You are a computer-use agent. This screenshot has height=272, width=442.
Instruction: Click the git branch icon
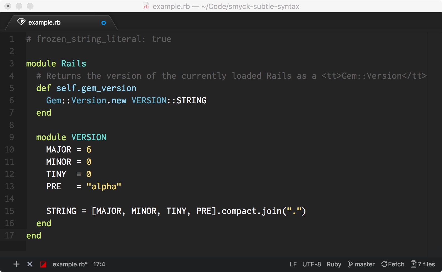tap(351, 264)
